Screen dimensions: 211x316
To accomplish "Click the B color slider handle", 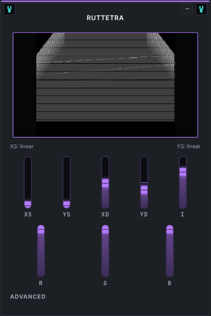I will pos(170,230).
